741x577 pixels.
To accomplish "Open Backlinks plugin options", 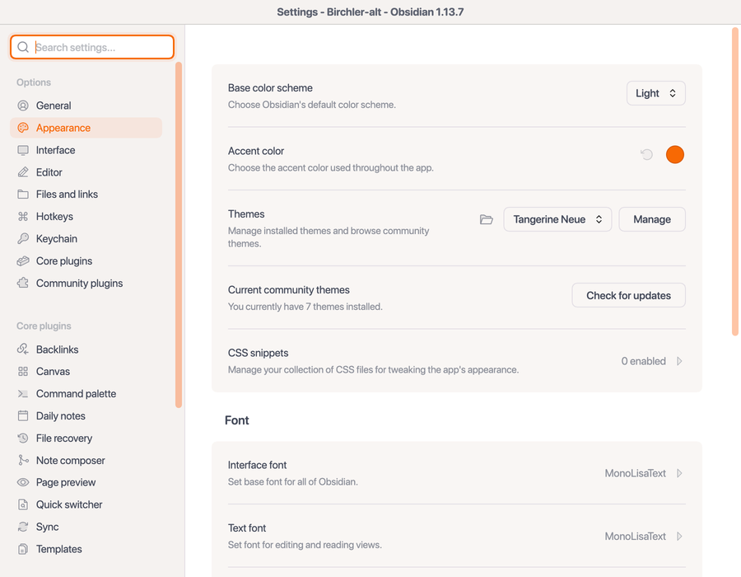I will [86, 349].
